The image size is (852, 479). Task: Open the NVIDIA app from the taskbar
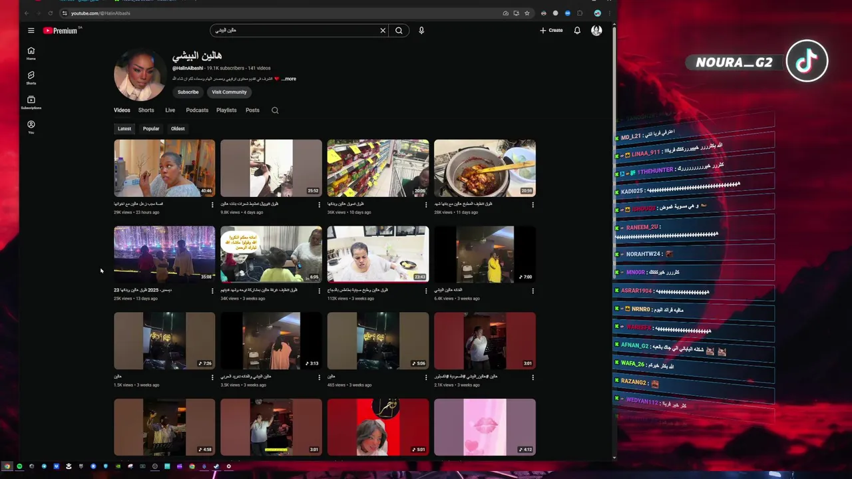(x=118, y=466)
